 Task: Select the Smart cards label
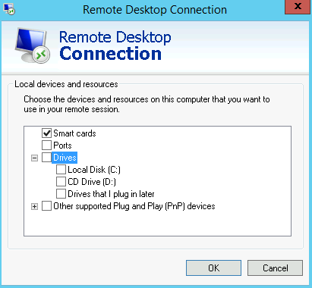[74, 133]
